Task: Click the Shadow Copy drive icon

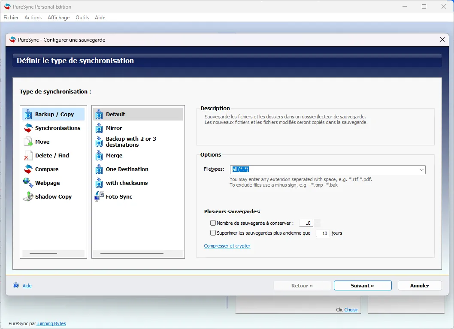Action: click(x=28, y=196)
